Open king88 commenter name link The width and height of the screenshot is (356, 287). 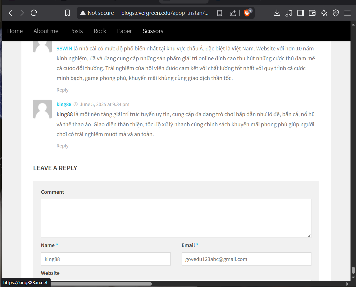pos(64,104)
